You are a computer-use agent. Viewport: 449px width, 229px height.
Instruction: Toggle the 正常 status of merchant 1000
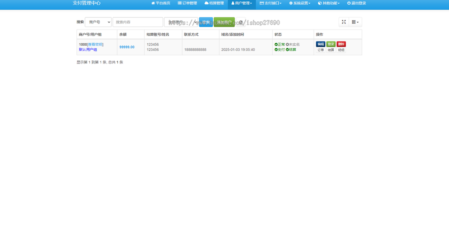tap(280, 44)
